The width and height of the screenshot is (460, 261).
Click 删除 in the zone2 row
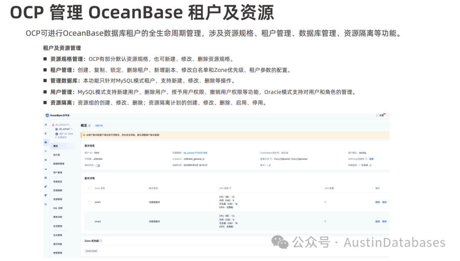pyautogui.click(x=384, y=221)
